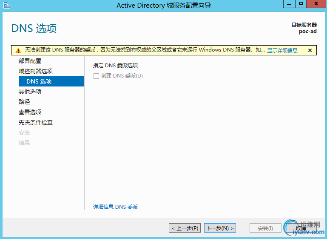Maximize the wizard window

(301, 4)
